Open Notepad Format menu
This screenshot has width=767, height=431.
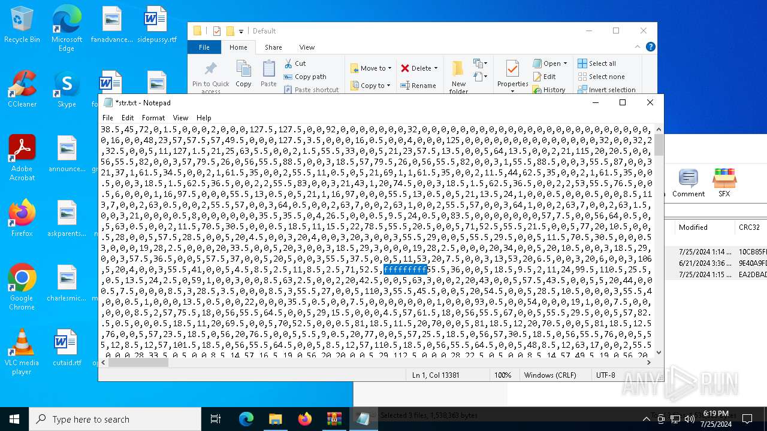coord(153,118)
